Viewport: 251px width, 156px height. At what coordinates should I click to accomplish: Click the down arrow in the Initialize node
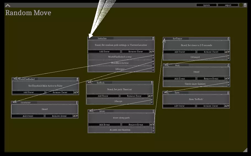coord(153,52)
